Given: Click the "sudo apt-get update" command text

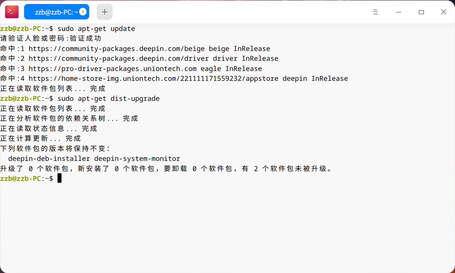Looking at the screenshot, I should pyautogui.click(x=96, y=29).
